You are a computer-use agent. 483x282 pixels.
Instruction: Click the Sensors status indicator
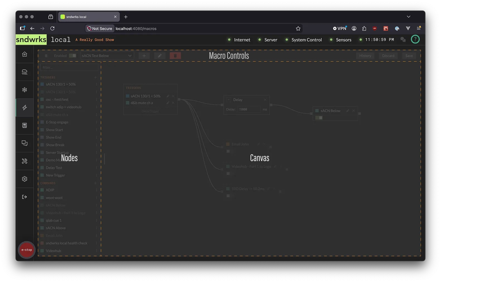pos(340,40)
